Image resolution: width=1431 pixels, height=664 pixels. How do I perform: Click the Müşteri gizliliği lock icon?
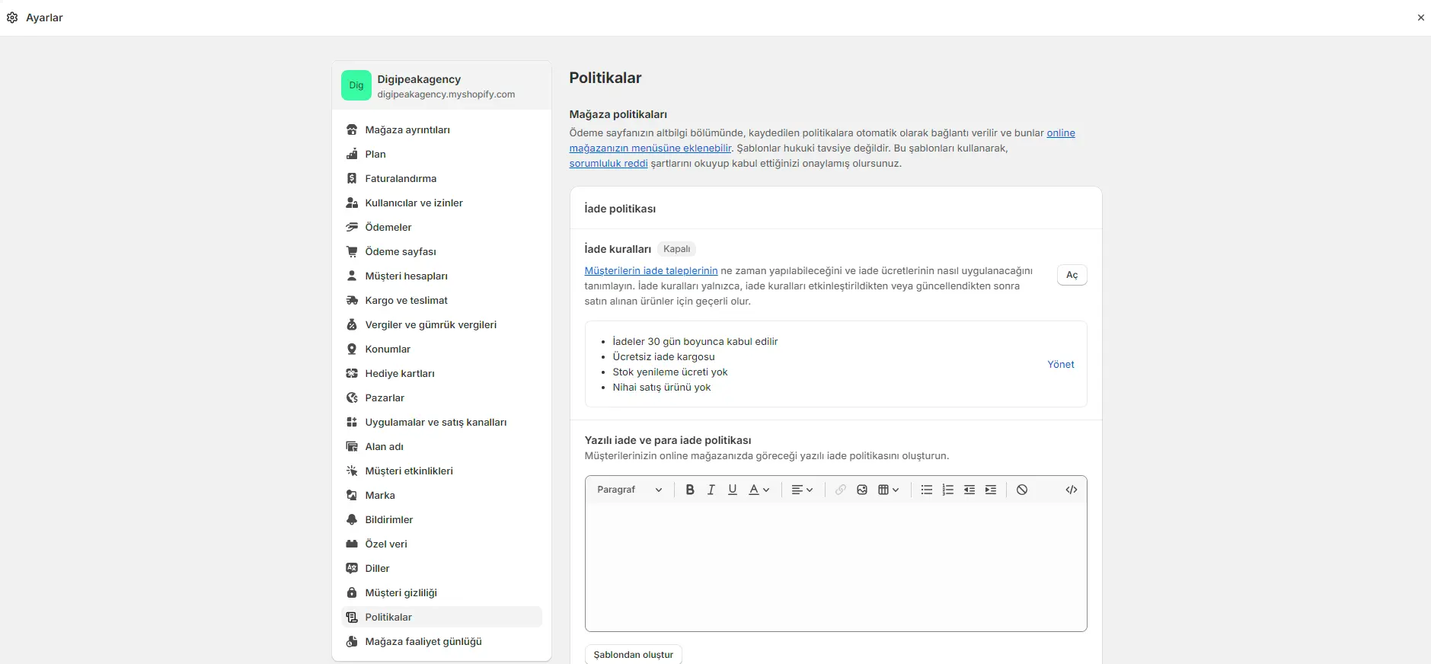pyautogui.click(x=352, y=592)
